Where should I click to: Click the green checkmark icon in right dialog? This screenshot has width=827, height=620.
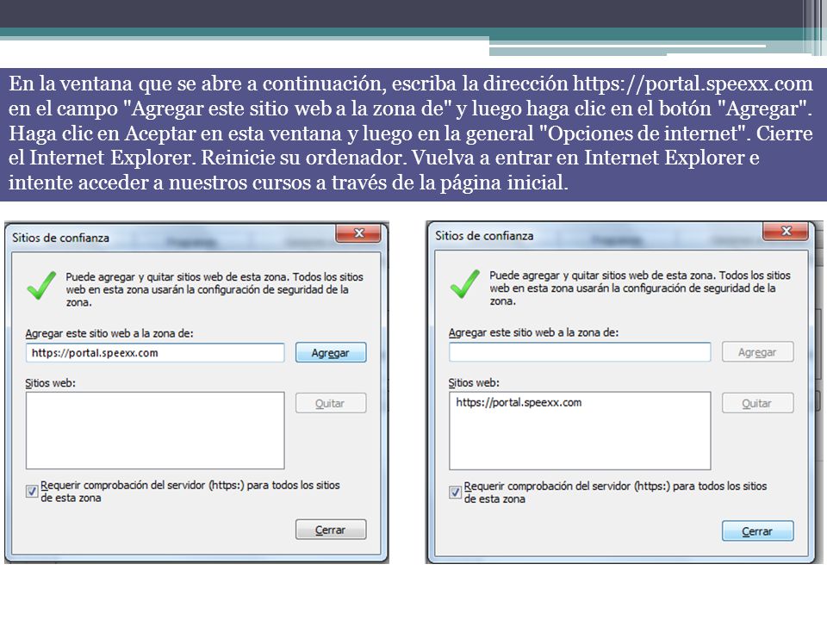[465, 283]
